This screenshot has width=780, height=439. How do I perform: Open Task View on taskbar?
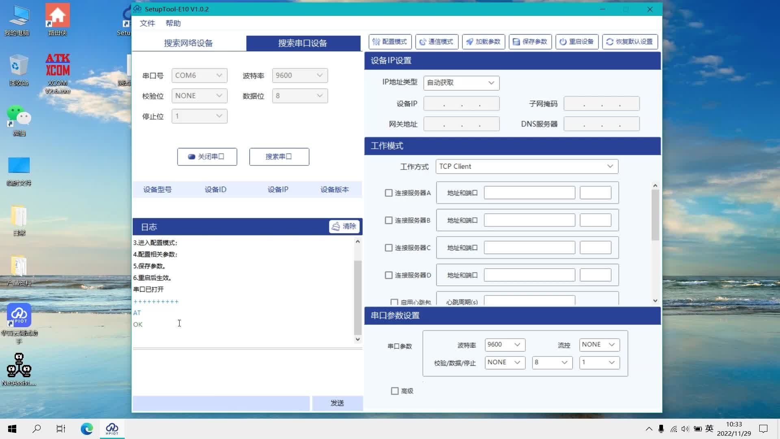click(61, 428)
